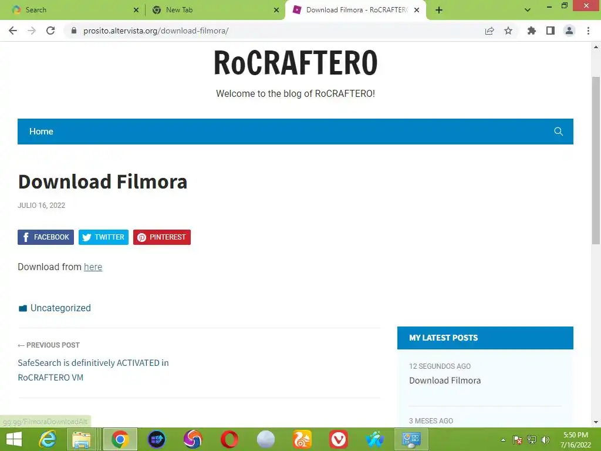Click the category folder icon

23,308
